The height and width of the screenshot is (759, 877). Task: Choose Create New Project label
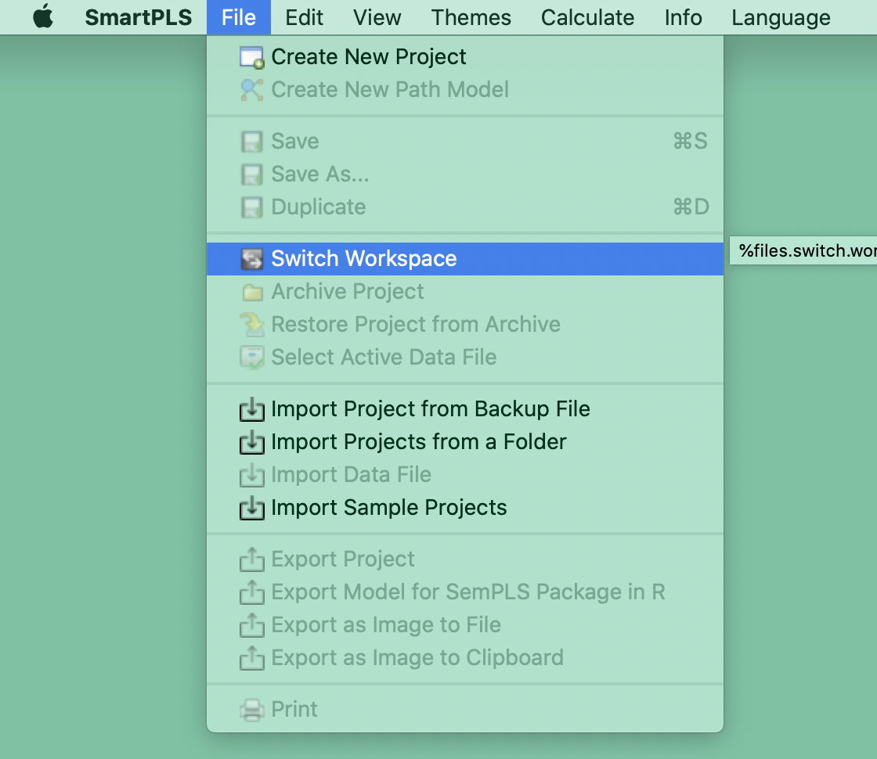[x=369, y=57]
